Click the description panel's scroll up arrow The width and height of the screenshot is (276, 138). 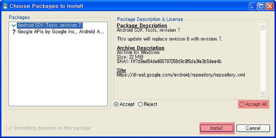tap(263, 27)
